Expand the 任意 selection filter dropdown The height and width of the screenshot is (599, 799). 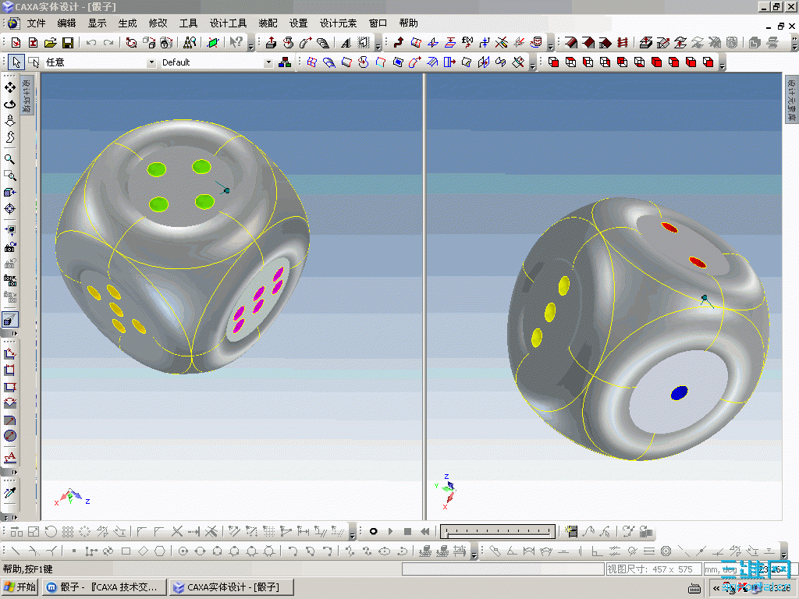151,62
